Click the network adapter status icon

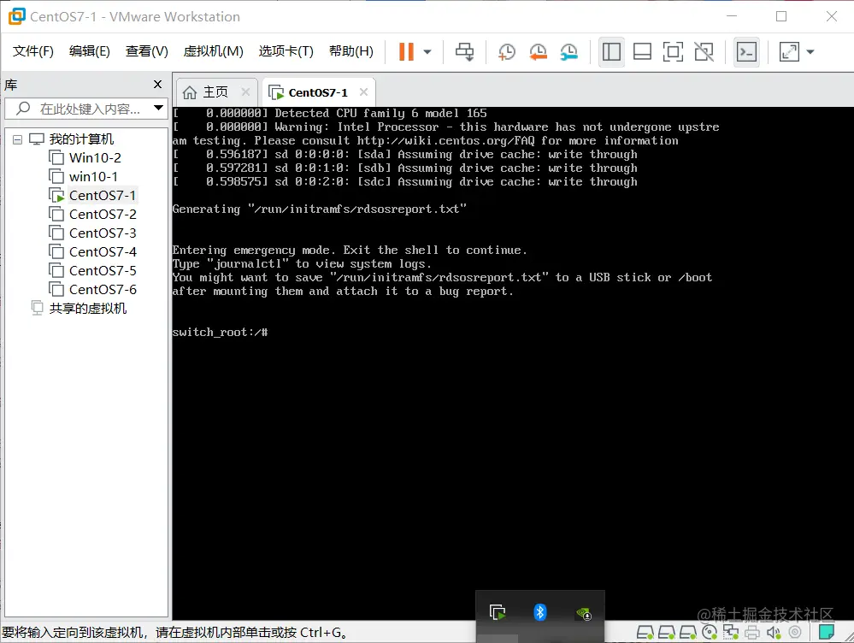[x=731, y=632]
